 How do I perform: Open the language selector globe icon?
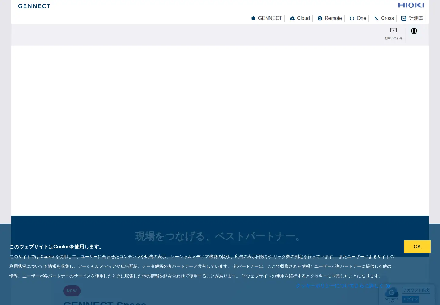[x=414, y=31]
